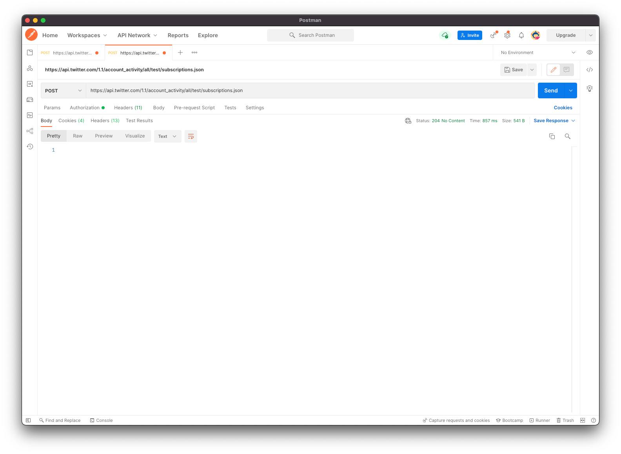This screenshot has width=621, height=454.
Task: Expand the Workspaces dropdown
Action: click(x=87, y=35)
